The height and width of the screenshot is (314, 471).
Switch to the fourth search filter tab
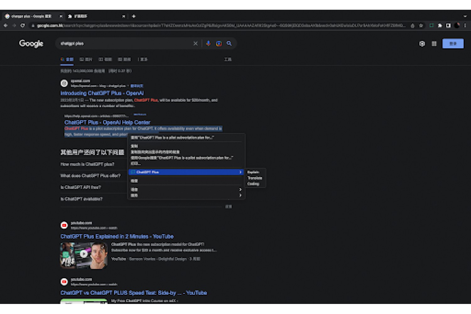pyautogui.click(x=124, y=59)
